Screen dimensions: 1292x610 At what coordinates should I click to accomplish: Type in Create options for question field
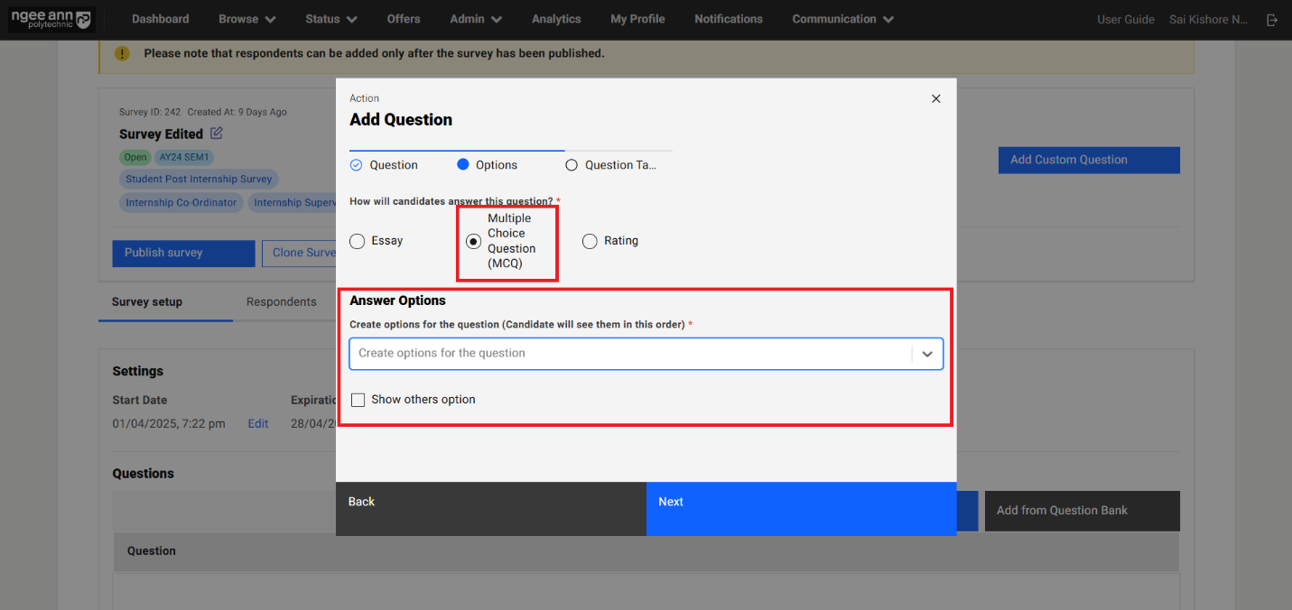click(629, 354)
